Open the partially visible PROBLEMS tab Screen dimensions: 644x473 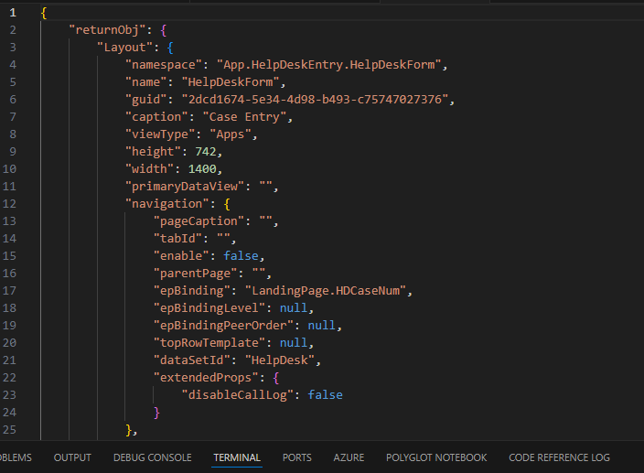coord(15,457)
